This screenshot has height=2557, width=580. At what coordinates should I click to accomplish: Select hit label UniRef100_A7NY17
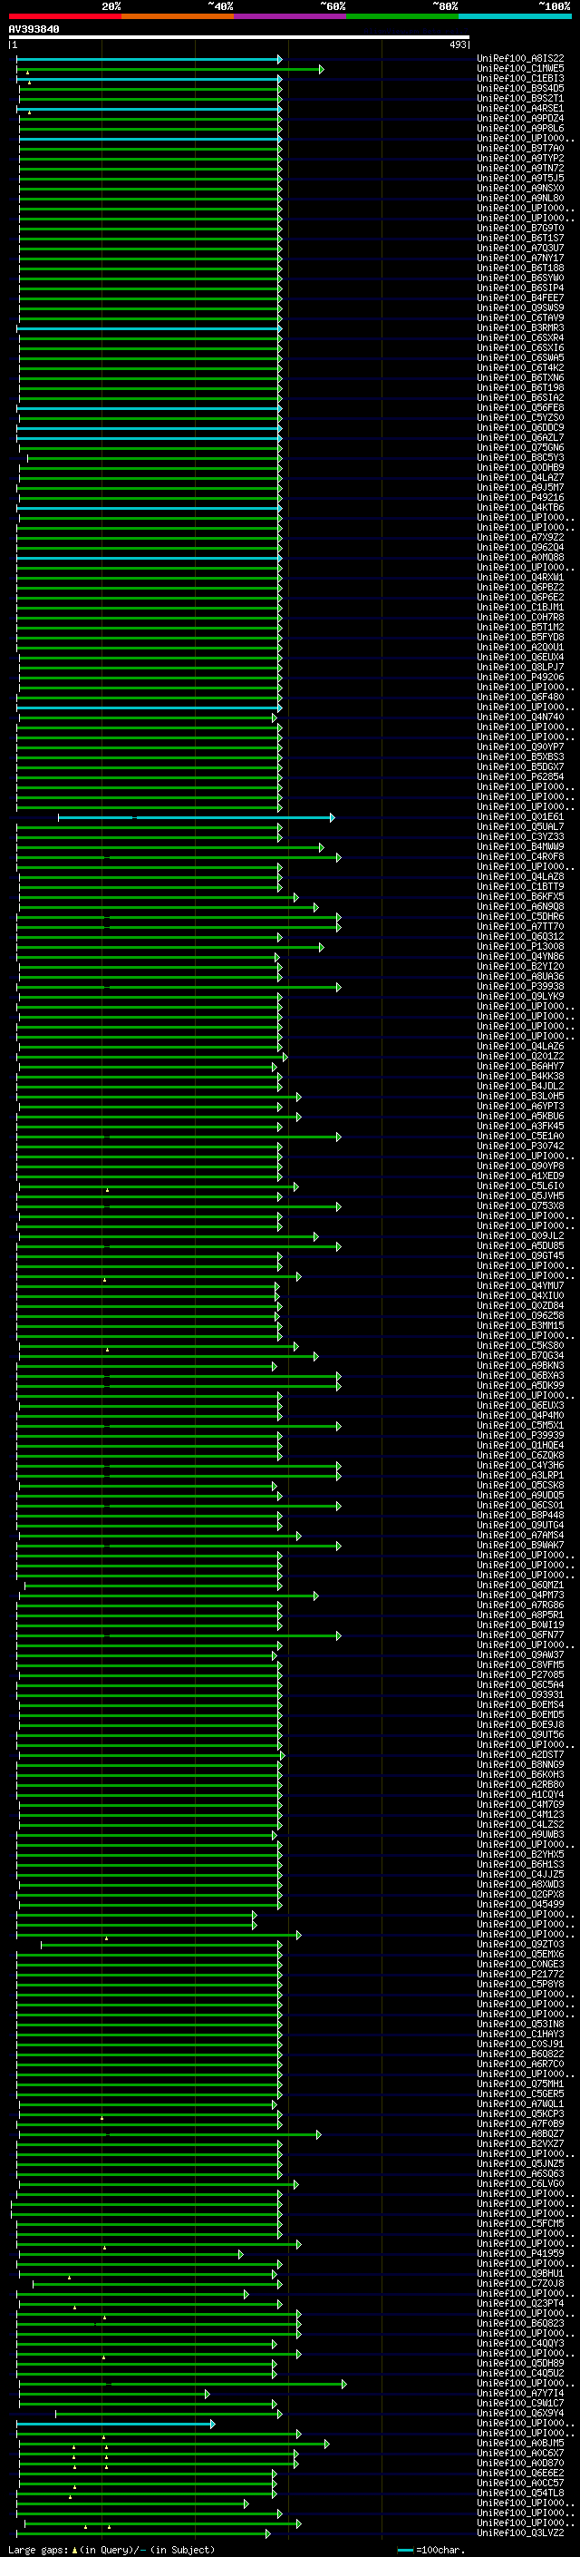pyautogui.click(x=520, y=259)
